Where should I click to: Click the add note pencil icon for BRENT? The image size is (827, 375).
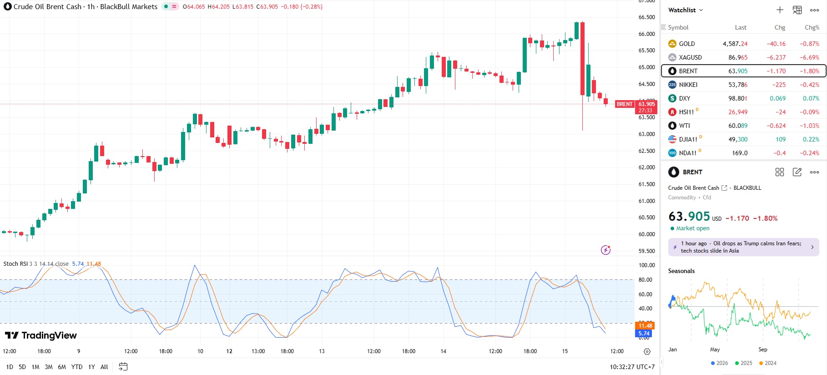[x=797, y=172]
